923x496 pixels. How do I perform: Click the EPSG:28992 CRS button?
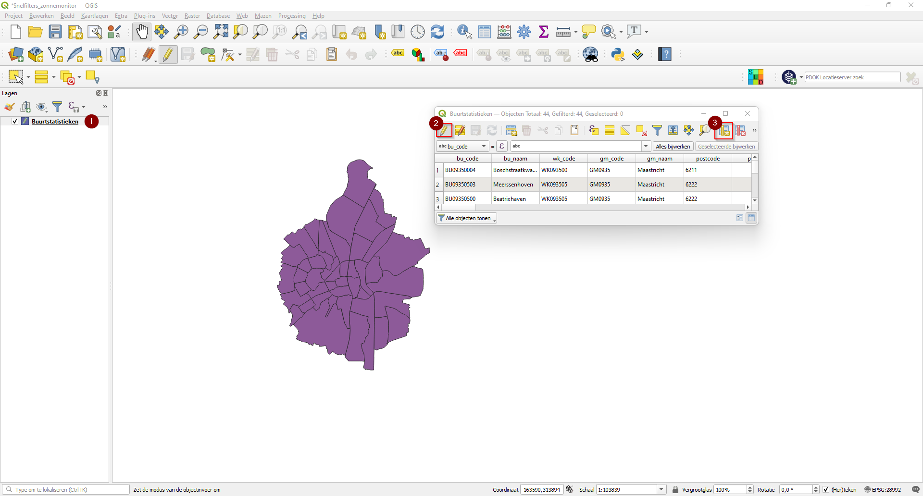point(883,489)
